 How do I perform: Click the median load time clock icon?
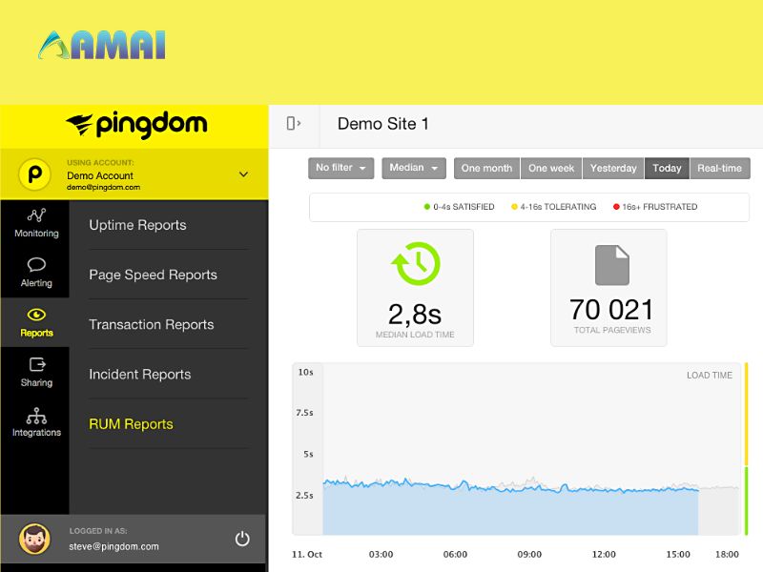click(416, 263)
